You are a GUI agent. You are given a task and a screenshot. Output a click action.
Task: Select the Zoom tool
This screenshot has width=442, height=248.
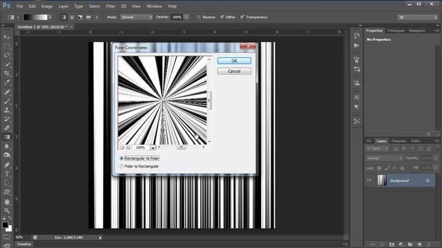tap(7, 211)
